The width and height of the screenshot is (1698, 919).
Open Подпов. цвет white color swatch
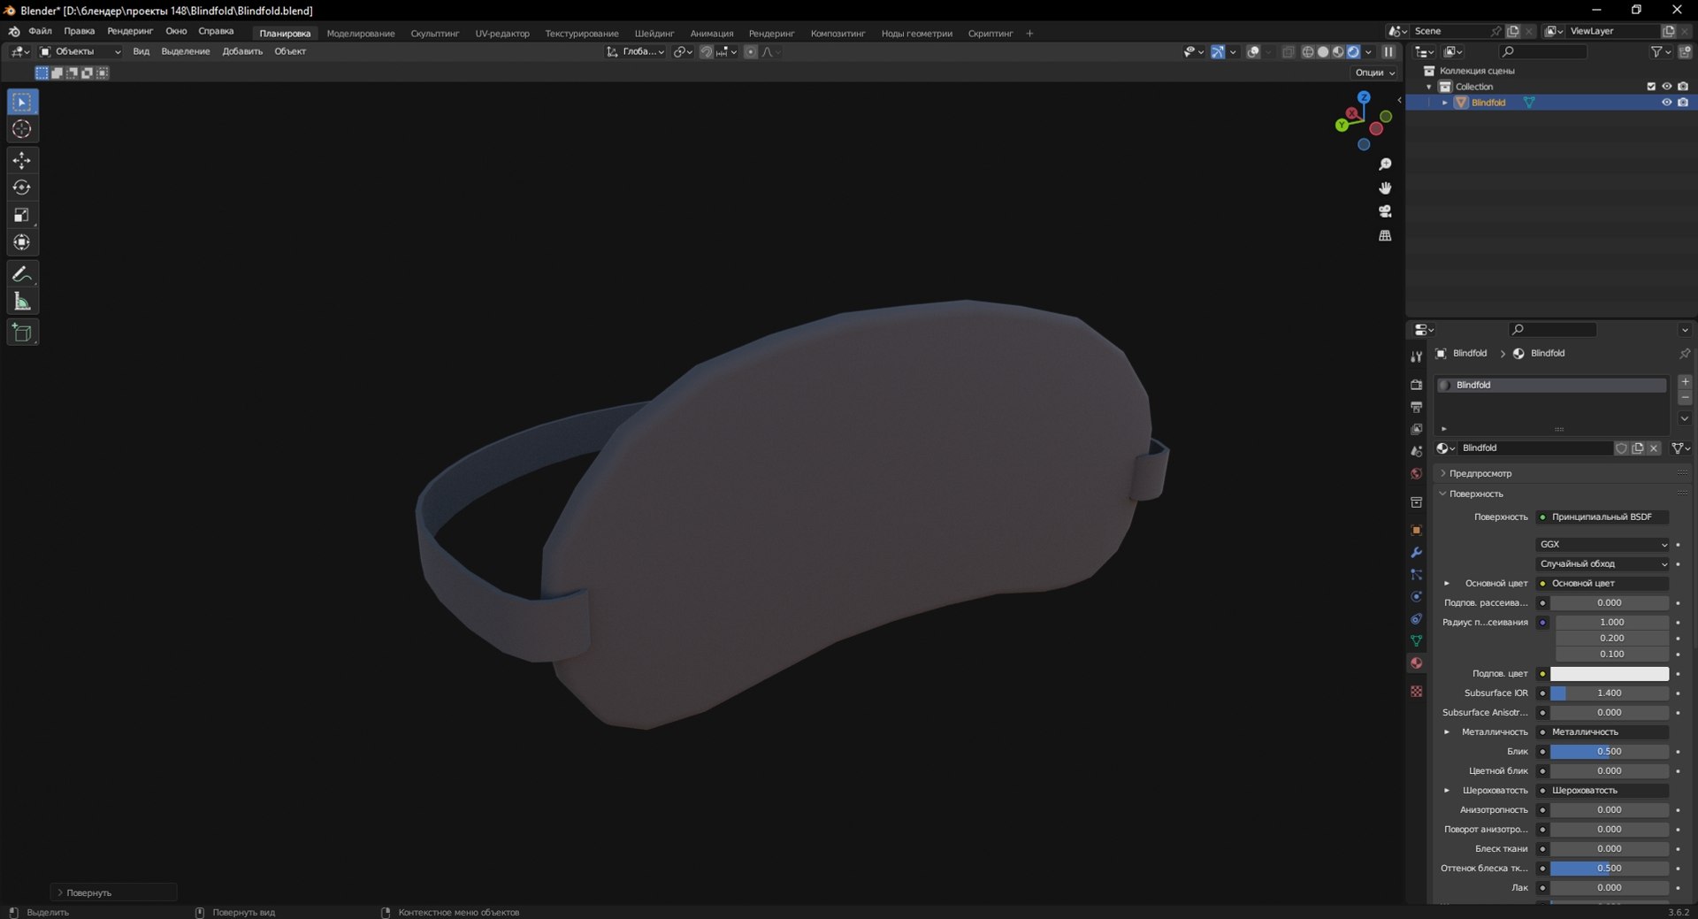[1609, 674]
